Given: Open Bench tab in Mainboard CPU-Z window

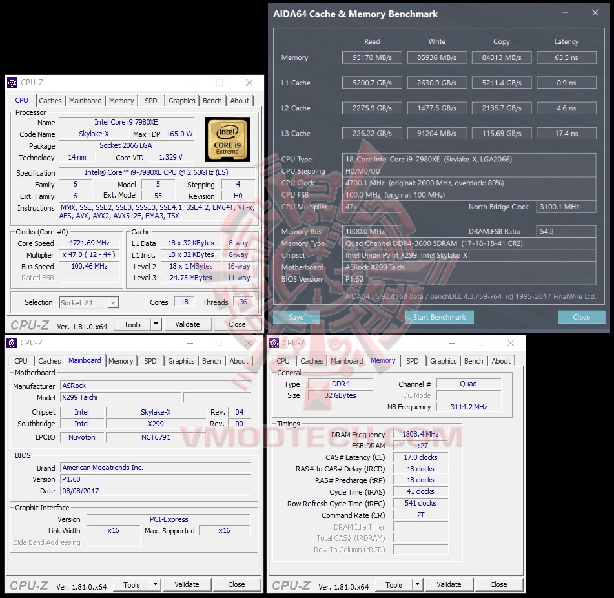Looking at the screenshot, I should (x=212, y=361).
